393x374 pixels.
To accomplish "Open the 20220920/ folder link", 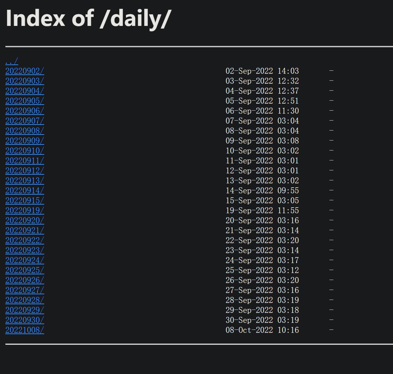I will click(25, 220).
